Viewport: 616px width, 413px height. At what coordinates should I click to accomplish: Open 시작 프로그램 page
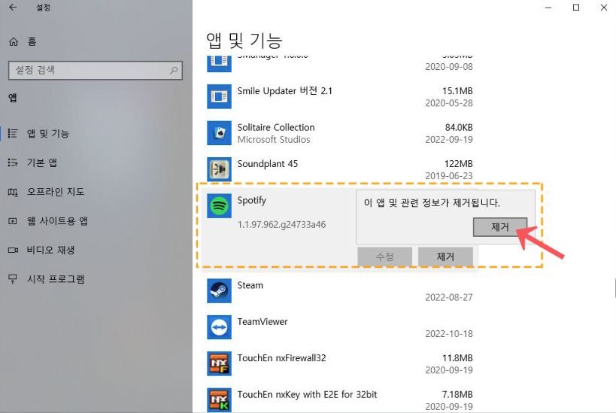click(56, 279)
